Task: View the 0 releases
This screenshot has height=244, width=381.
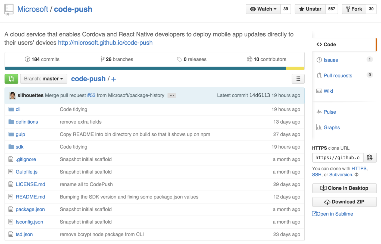Action: (192, 59)
